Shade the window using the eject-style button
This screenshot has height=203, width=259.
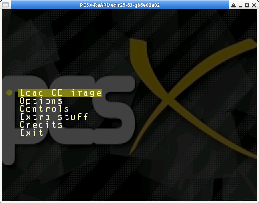point(233,5)
